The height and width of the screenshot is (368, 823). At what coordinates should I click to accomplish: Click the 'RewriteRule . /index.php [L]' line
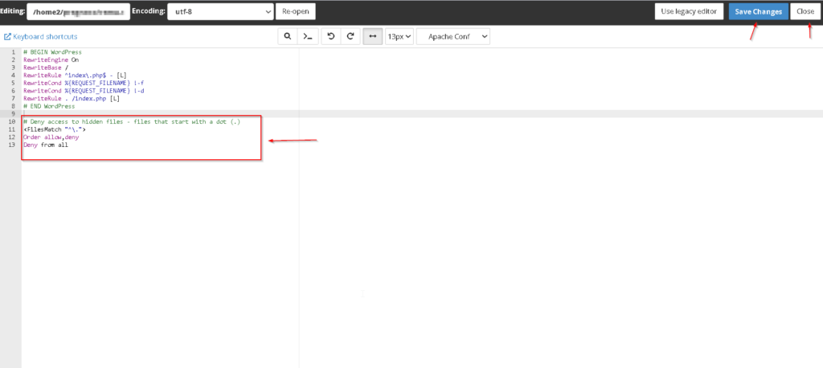(72, 98)
